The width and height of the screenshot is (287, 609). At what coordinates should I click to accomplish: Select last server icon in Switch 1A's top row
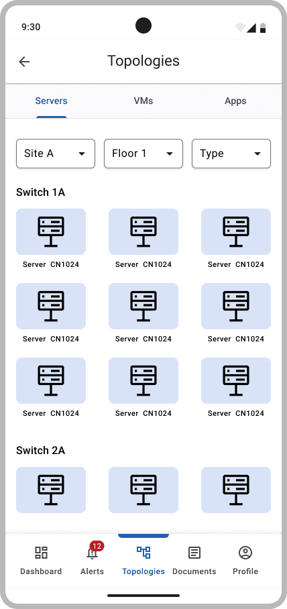[236, 232]
